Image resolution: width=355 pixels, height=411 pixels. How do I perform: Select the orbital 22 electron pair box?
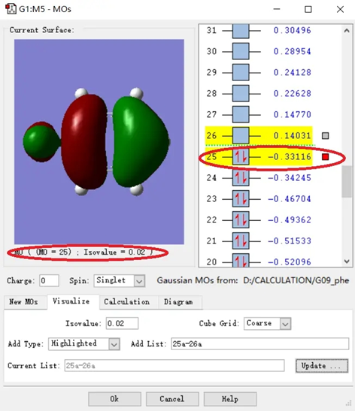241,219
